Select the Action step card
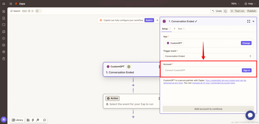259x124 pixels. (131, 101)
